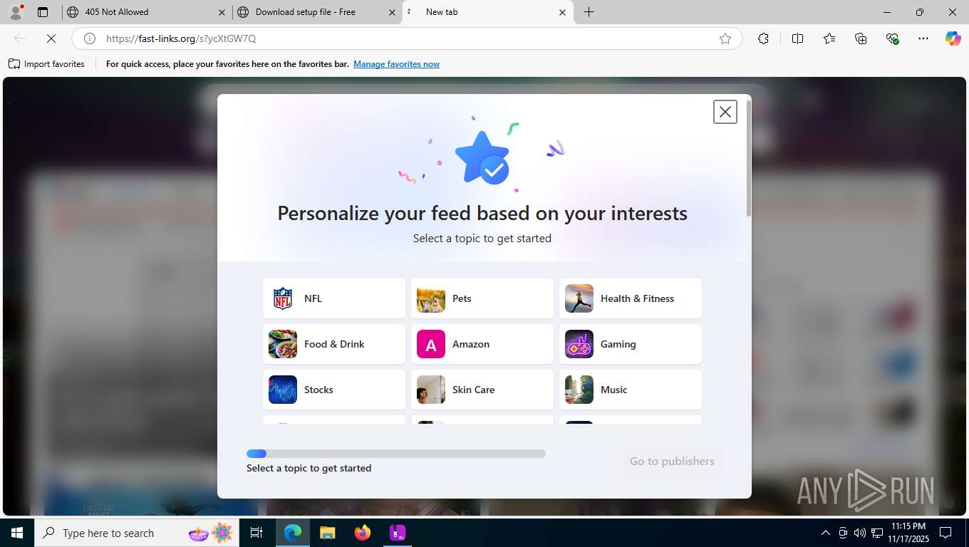Open tab actions menu icon

click(43, 12)
